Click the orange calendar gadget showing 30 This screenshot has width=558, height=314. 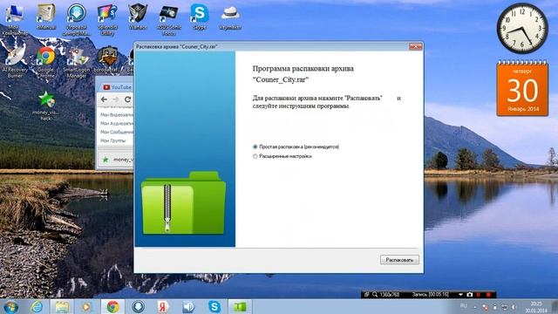[522, 88]
